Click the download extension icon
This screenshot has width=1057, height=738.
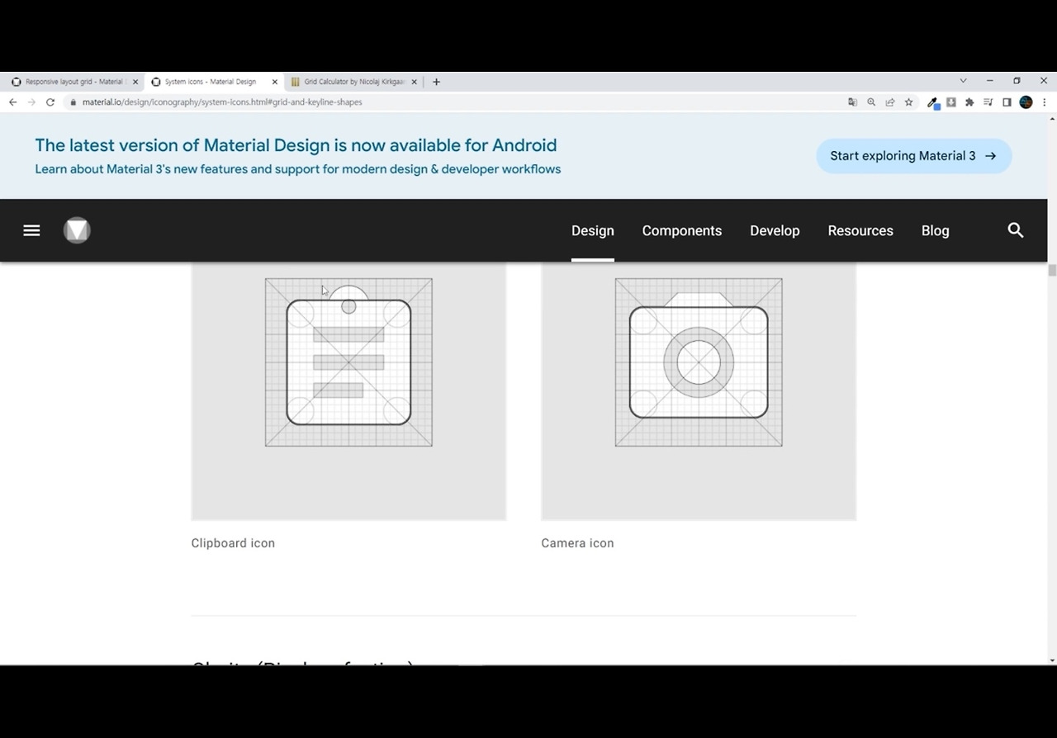951,102
